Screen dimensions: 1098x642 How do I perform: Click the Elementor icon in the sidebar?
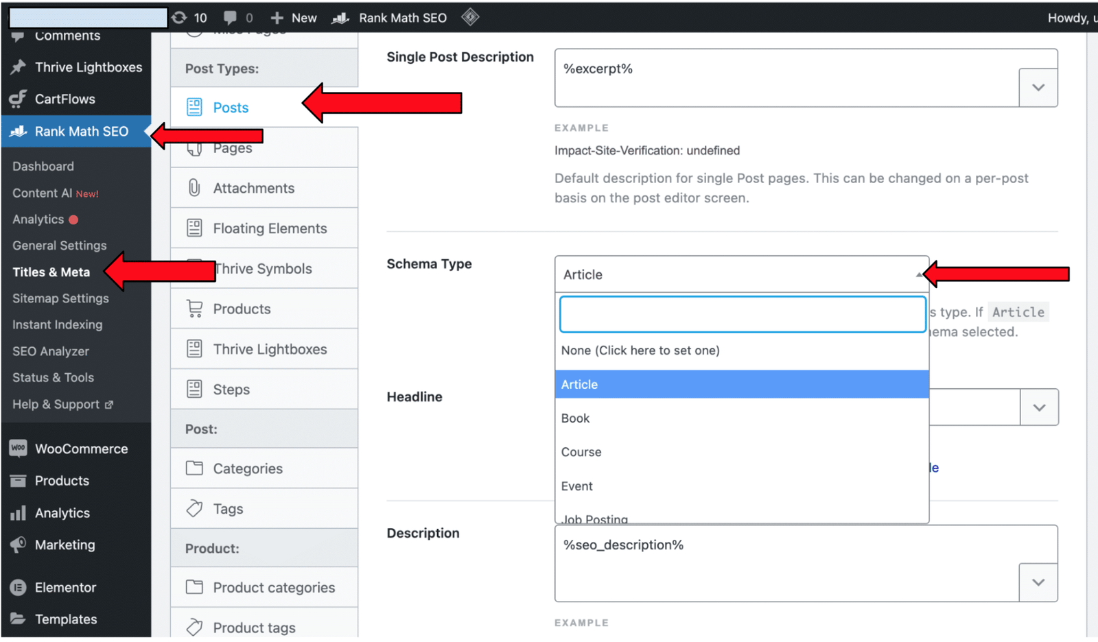19,588
